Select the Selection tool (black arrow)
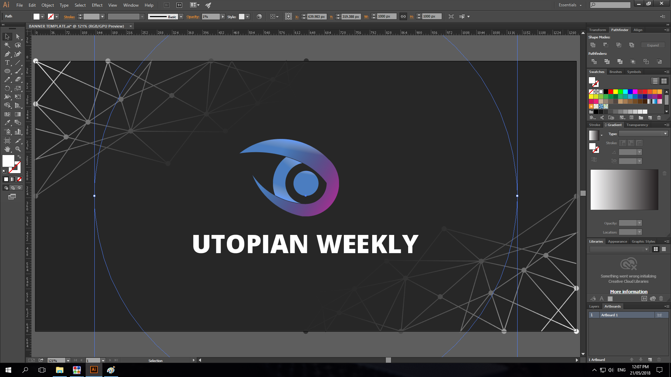 [7, 37]
